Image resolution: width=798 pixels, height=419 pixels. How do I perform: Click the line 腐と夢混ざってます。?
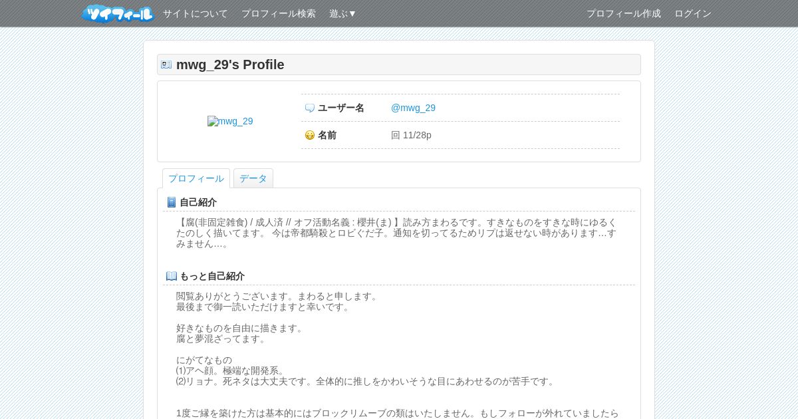[x=223, y=339]
